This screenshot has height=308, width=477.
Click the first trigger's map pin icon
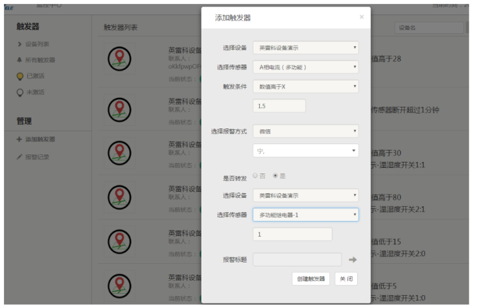click(119, 61)
